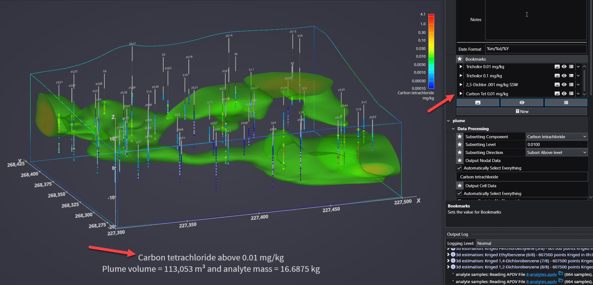Viewport: 593px width, 285px height.
Task: Click the star icon next to Output Nodal Data
Action: pyautogui.click(x=460, y=161)
